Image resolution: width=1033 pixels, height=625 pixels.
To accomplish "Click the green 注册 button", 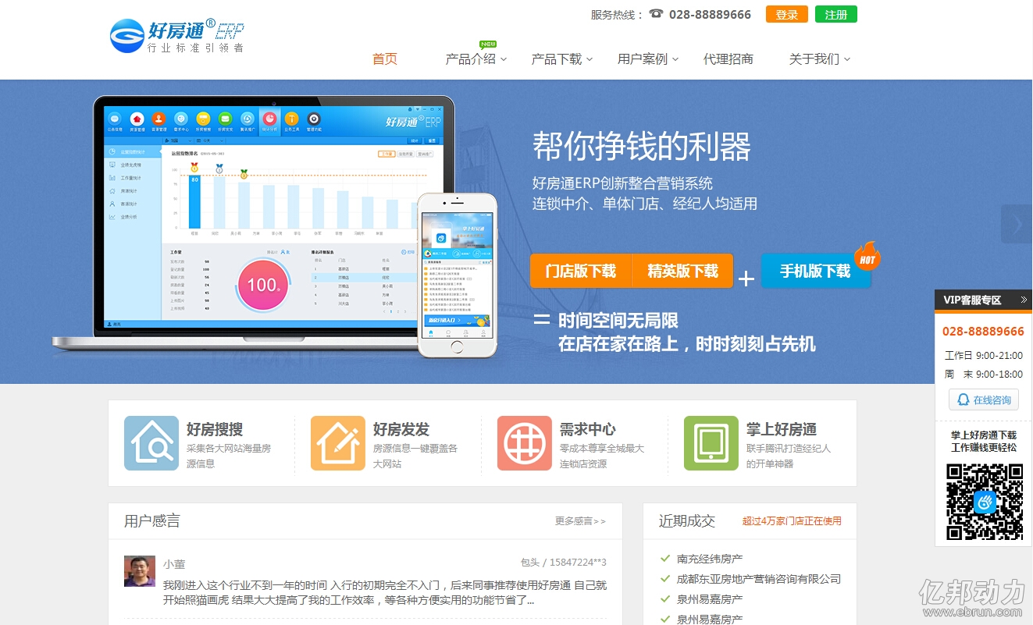I will [836, 14].
